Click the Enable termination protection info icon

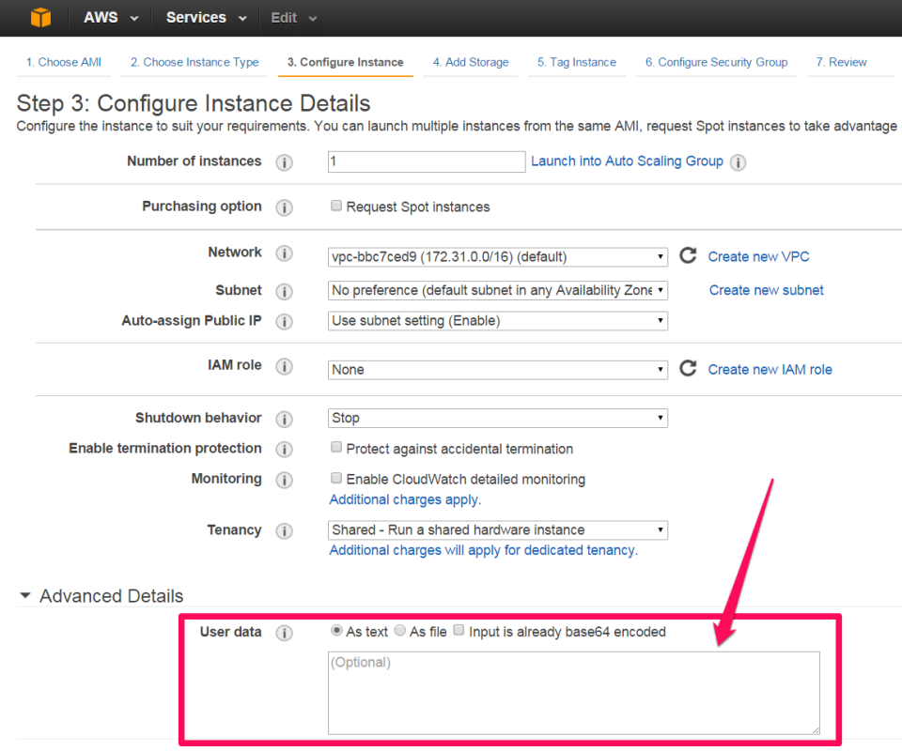coord(284,450)
